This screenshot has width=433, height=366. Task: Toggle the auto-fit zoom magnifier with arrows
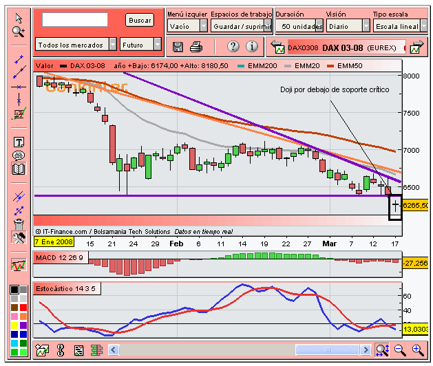382,350
